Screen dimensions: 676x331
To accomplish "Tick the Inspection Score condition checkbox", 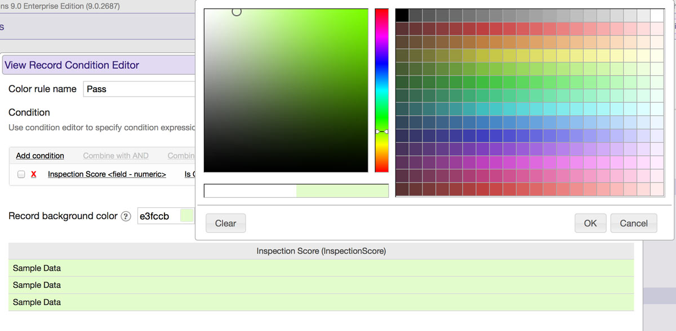I will [x=21, y=175].
